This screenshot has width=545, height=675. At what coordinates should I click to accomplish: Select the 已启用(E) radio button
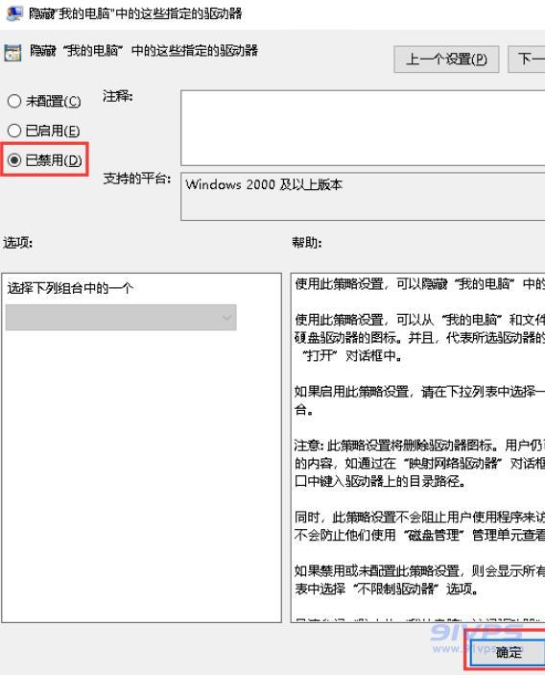[14, 131]
